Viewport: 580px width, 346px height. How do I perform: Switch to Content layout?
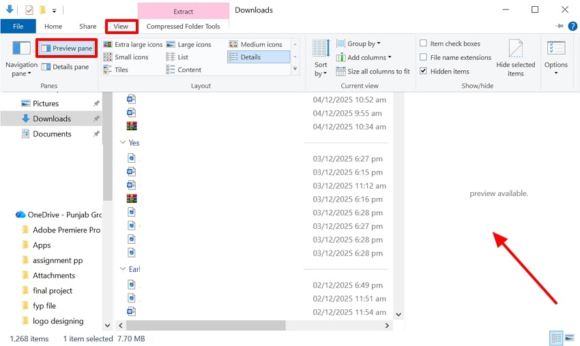point(184,69)
